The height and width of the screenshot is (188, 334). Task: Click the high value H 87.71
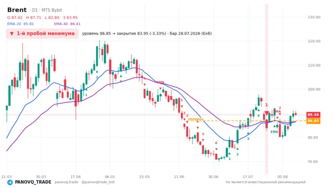33,17
